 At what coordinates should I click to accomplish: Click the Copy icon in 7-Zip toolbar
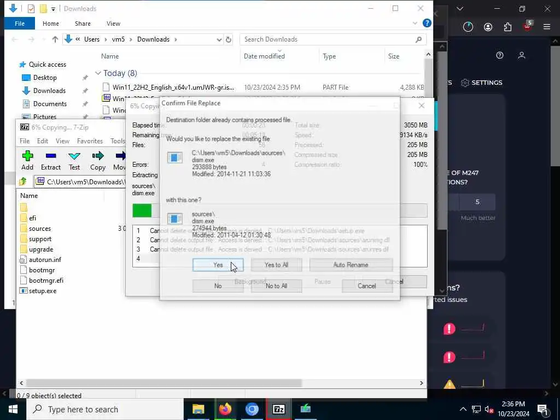pyautogui.click(x=97, y=160)
